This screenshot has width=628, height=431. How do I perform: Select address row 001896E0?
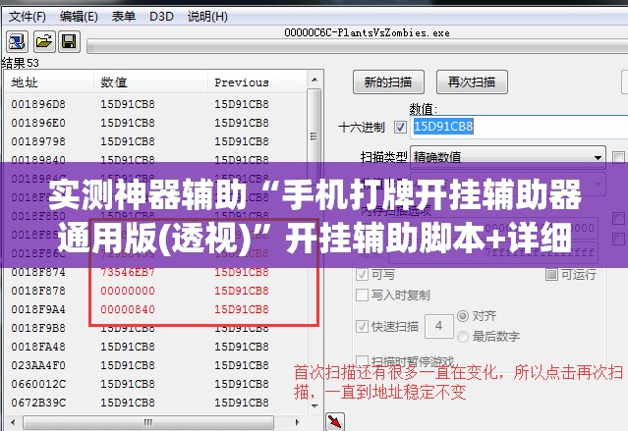click(155, 123)
